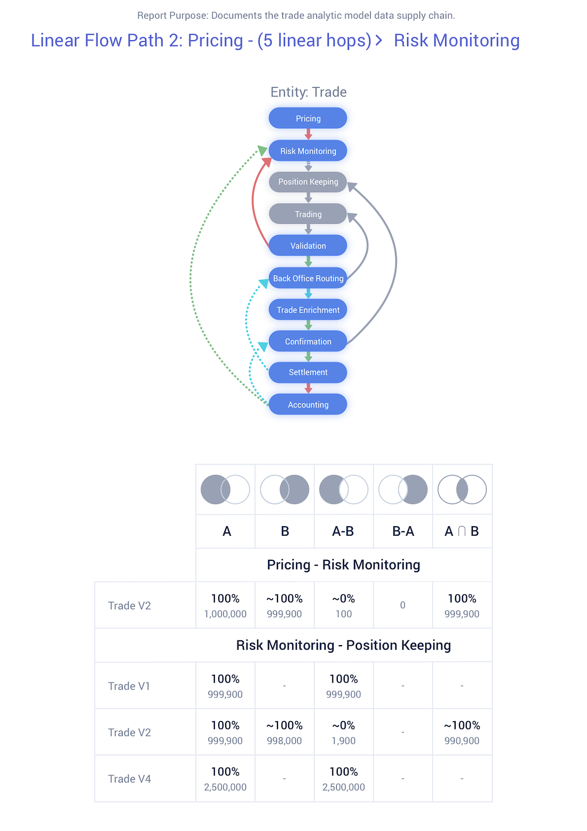Select the A-B difference Venn icon
The width and height of the screenshot is (587, 831).
click(x=344, y=490)
